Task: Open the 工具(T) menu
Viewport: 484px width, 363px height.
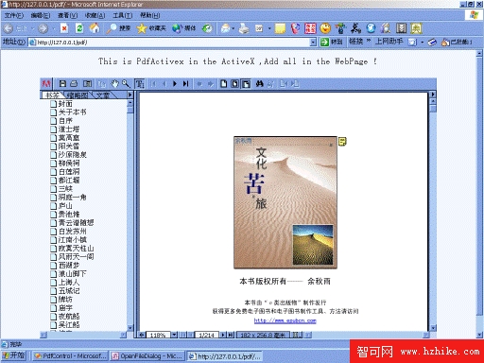Action: [x=123, y=15]
